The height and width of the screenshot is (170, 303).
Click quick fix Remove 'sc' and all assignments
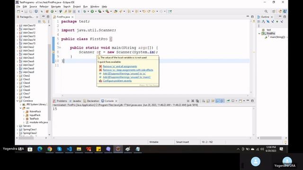coord(120,66)
